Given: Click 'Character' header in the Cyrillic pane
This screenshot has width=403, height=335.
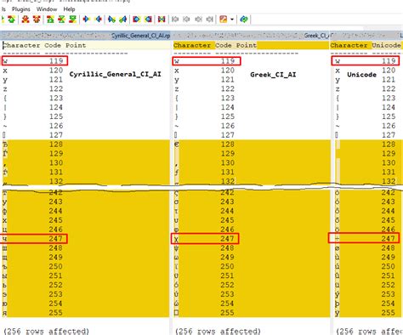Looking at the screenshot, I should pyautogui.click(x=21, y=45).
